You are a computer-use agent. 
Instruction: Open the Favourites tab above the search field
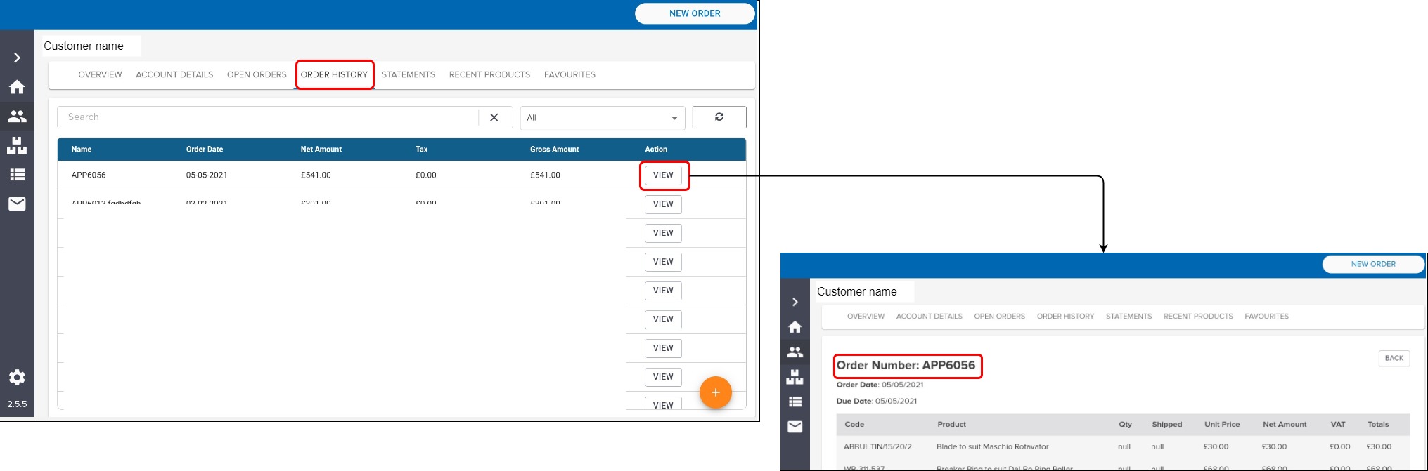[x=570, y=74]
